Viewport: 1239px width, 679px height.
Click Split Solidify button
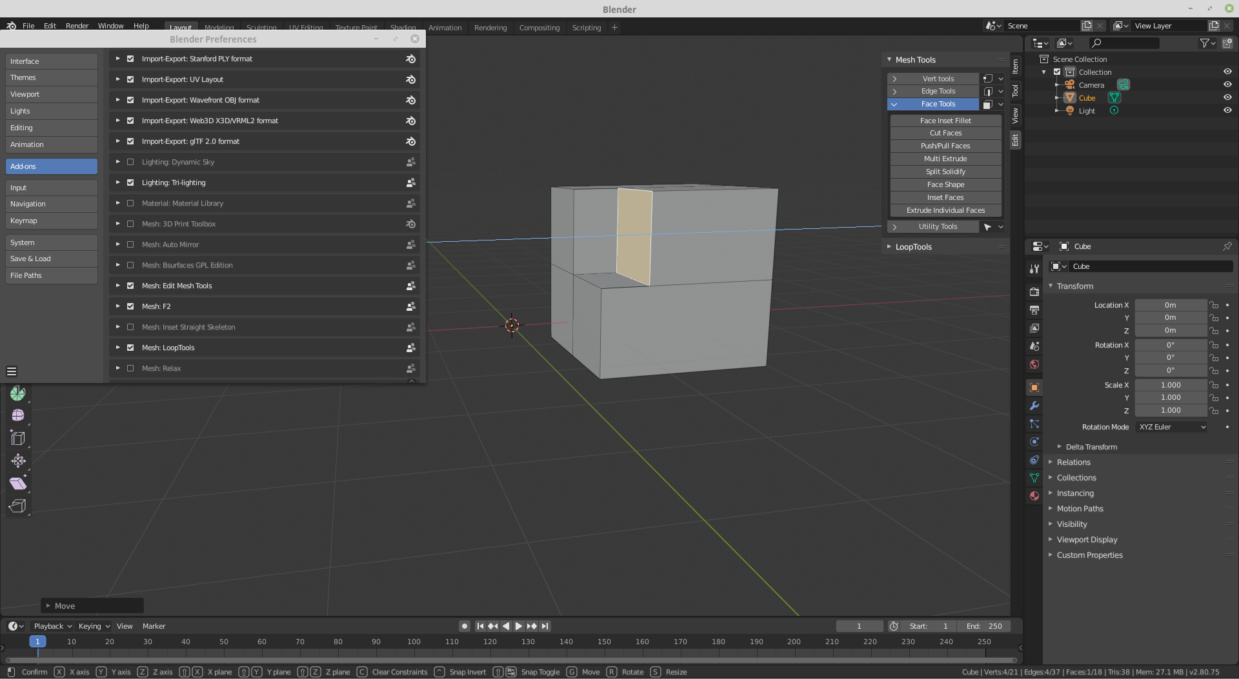pos(945,172)
